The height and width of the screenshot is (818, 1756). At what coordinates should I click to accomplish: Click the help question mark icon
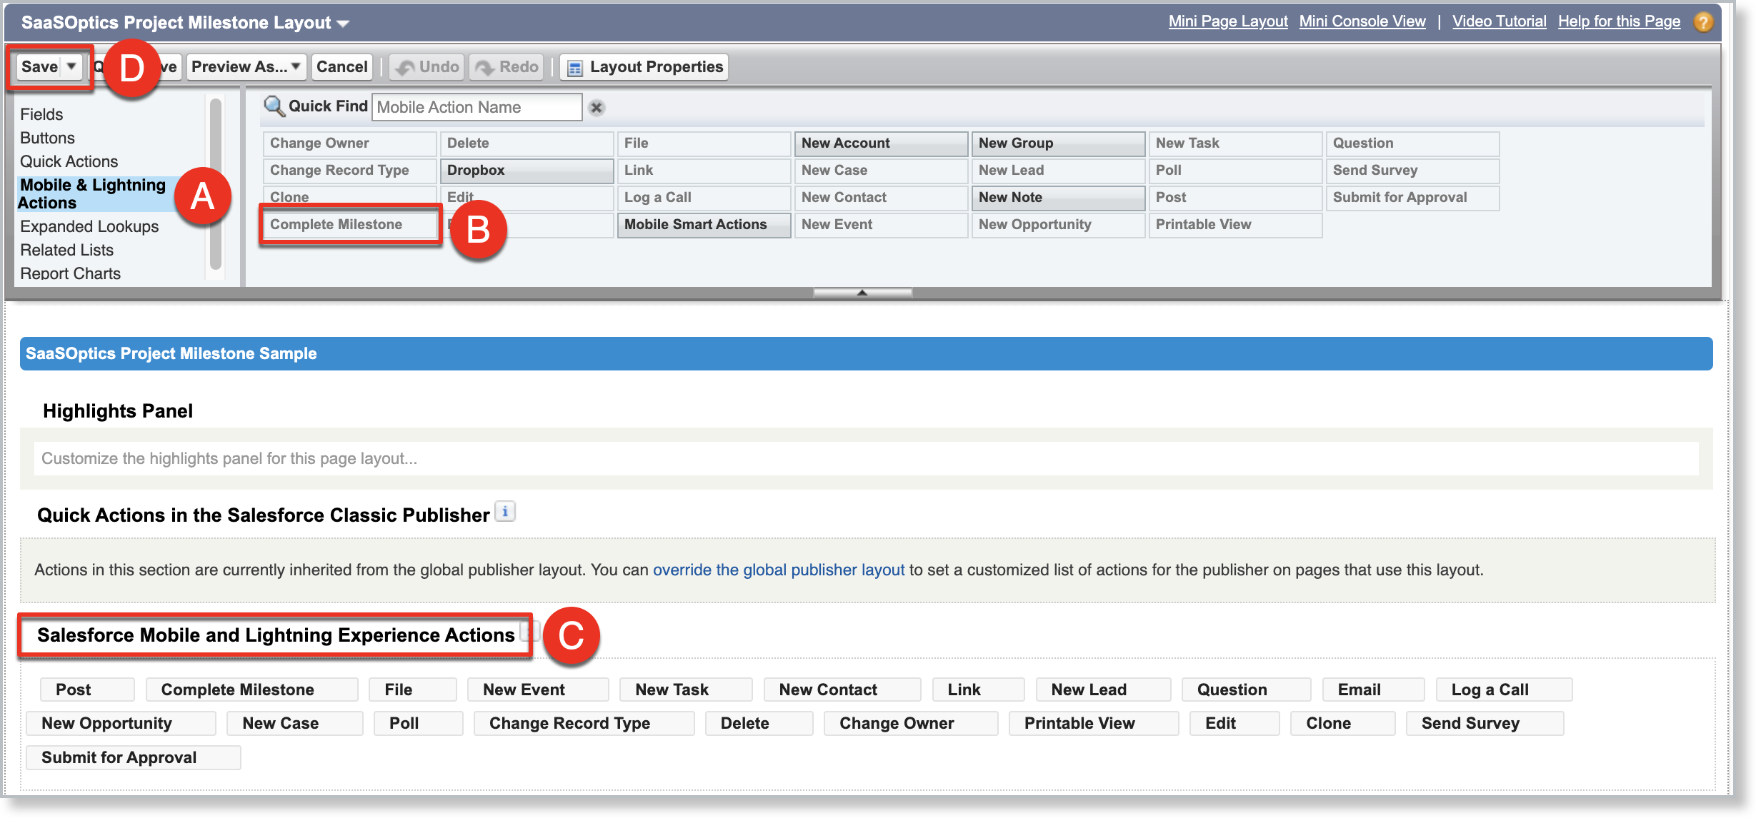tap(1703, 22)
